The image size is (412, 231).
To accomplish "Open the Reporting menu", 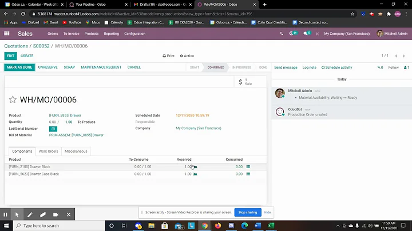I will click(x=112, y=34).
